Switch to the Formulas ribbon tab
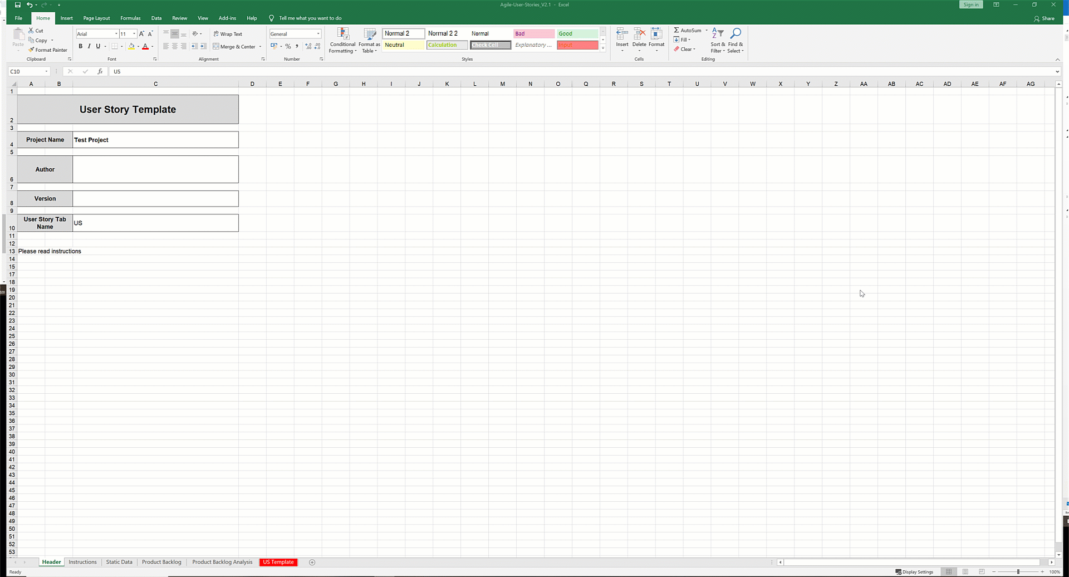The image size is (1069, 577). (130, 18)
